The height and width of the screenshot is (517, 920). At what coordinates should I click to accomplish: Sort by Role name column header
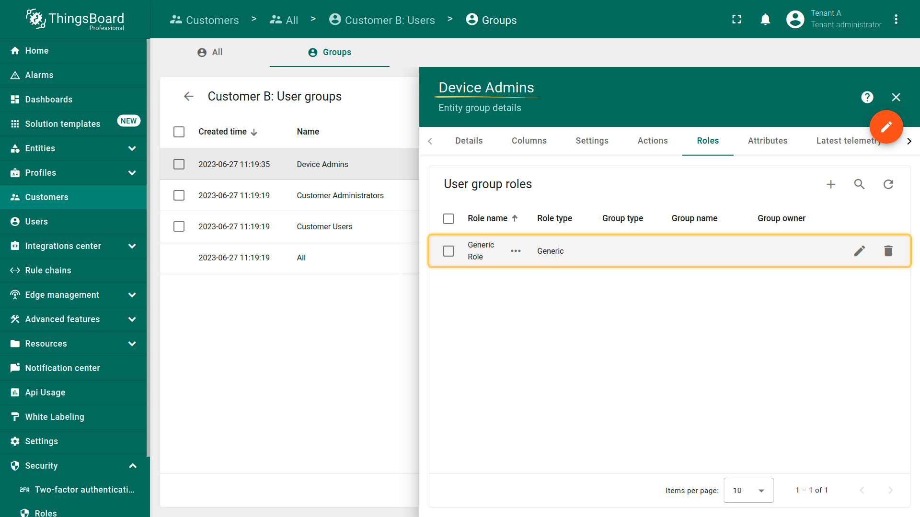click(487, 218)
